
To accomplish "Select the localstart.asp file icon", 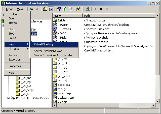I will click(x=55, y=98).
